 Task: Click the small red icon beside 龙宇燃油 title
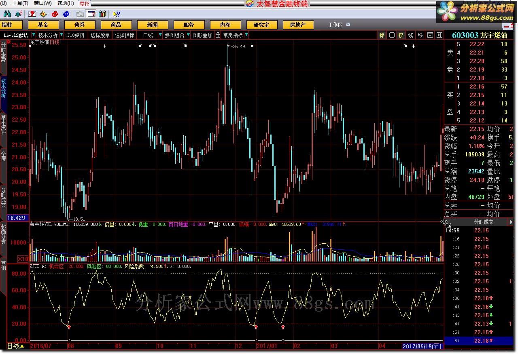pyautogui.click(x=8, y=42)
